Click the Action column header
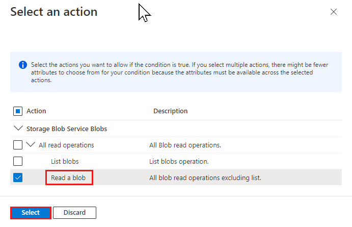Viewport: 352px width, 227px height. [x=36, y=111]
